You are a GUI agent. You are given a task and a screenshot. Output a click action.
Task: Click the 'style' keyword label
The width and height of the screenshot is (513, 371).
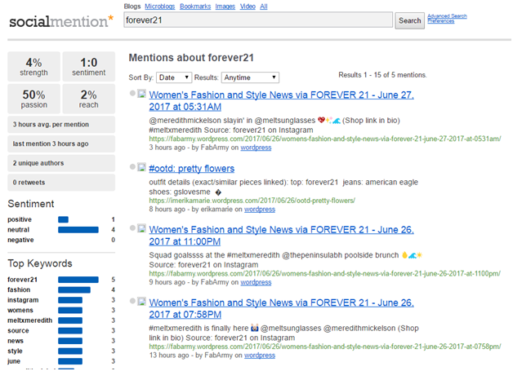pyautogui.click(x=15, y=351)
